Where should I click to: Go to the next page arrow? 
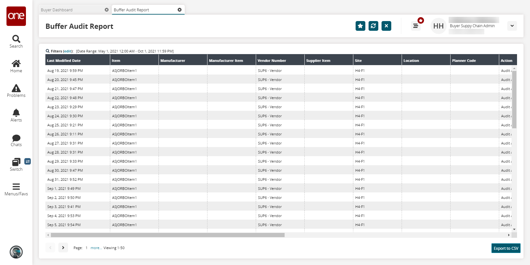(63, 248)
